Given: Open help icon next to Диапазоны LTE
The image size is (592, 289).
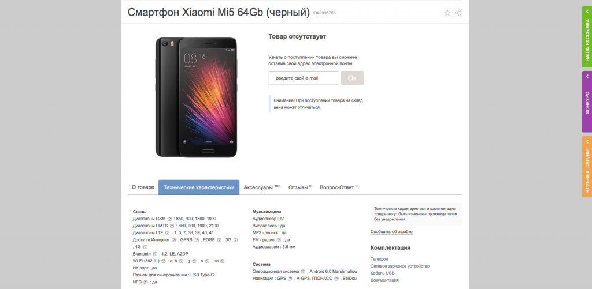Looking at the screenshot, I should click(x=167, y=233).
